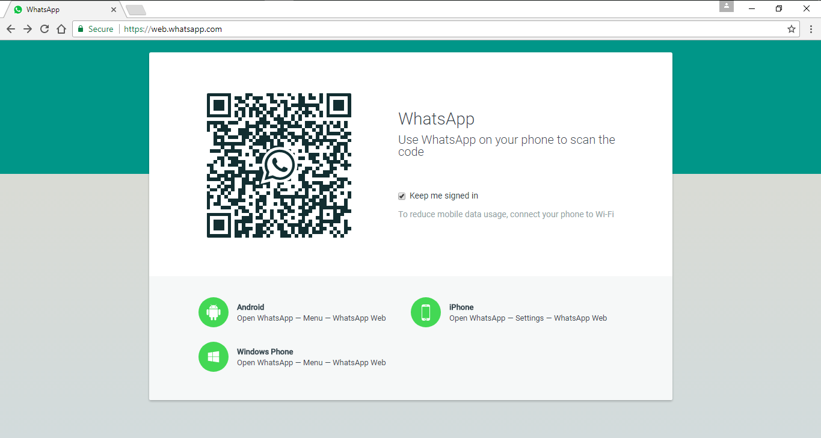
Task: Click the browser Home icon
Action: (61, 28)
